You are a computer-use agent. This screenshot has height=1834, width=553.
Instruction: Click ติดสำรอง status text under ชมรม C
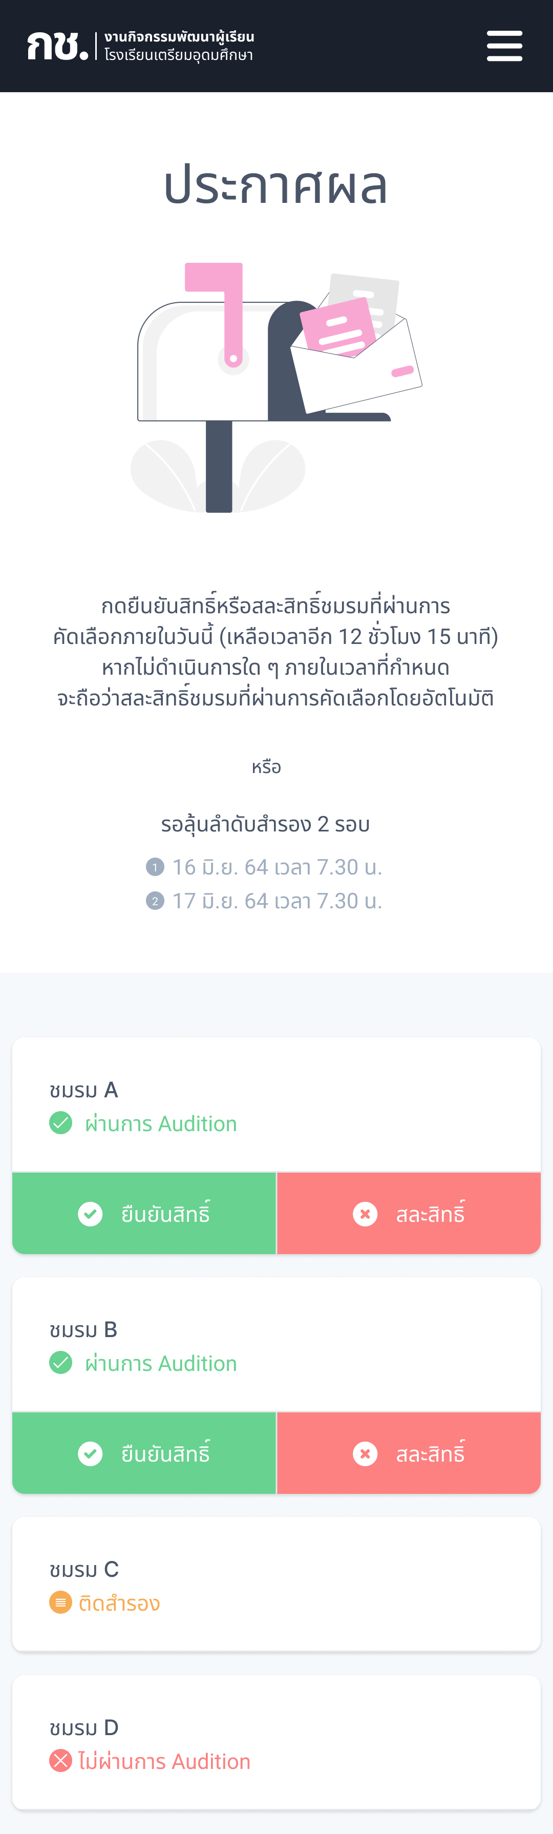119,1603
